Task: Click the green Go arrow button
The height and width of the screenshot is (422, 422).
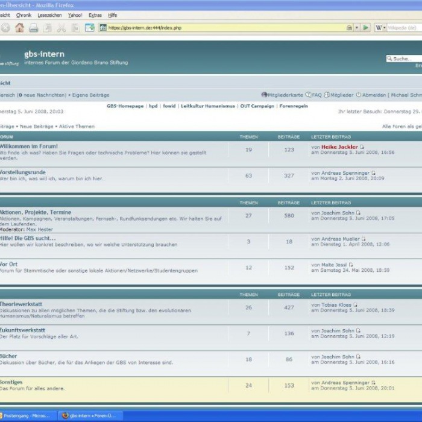Action: (365, 28)
